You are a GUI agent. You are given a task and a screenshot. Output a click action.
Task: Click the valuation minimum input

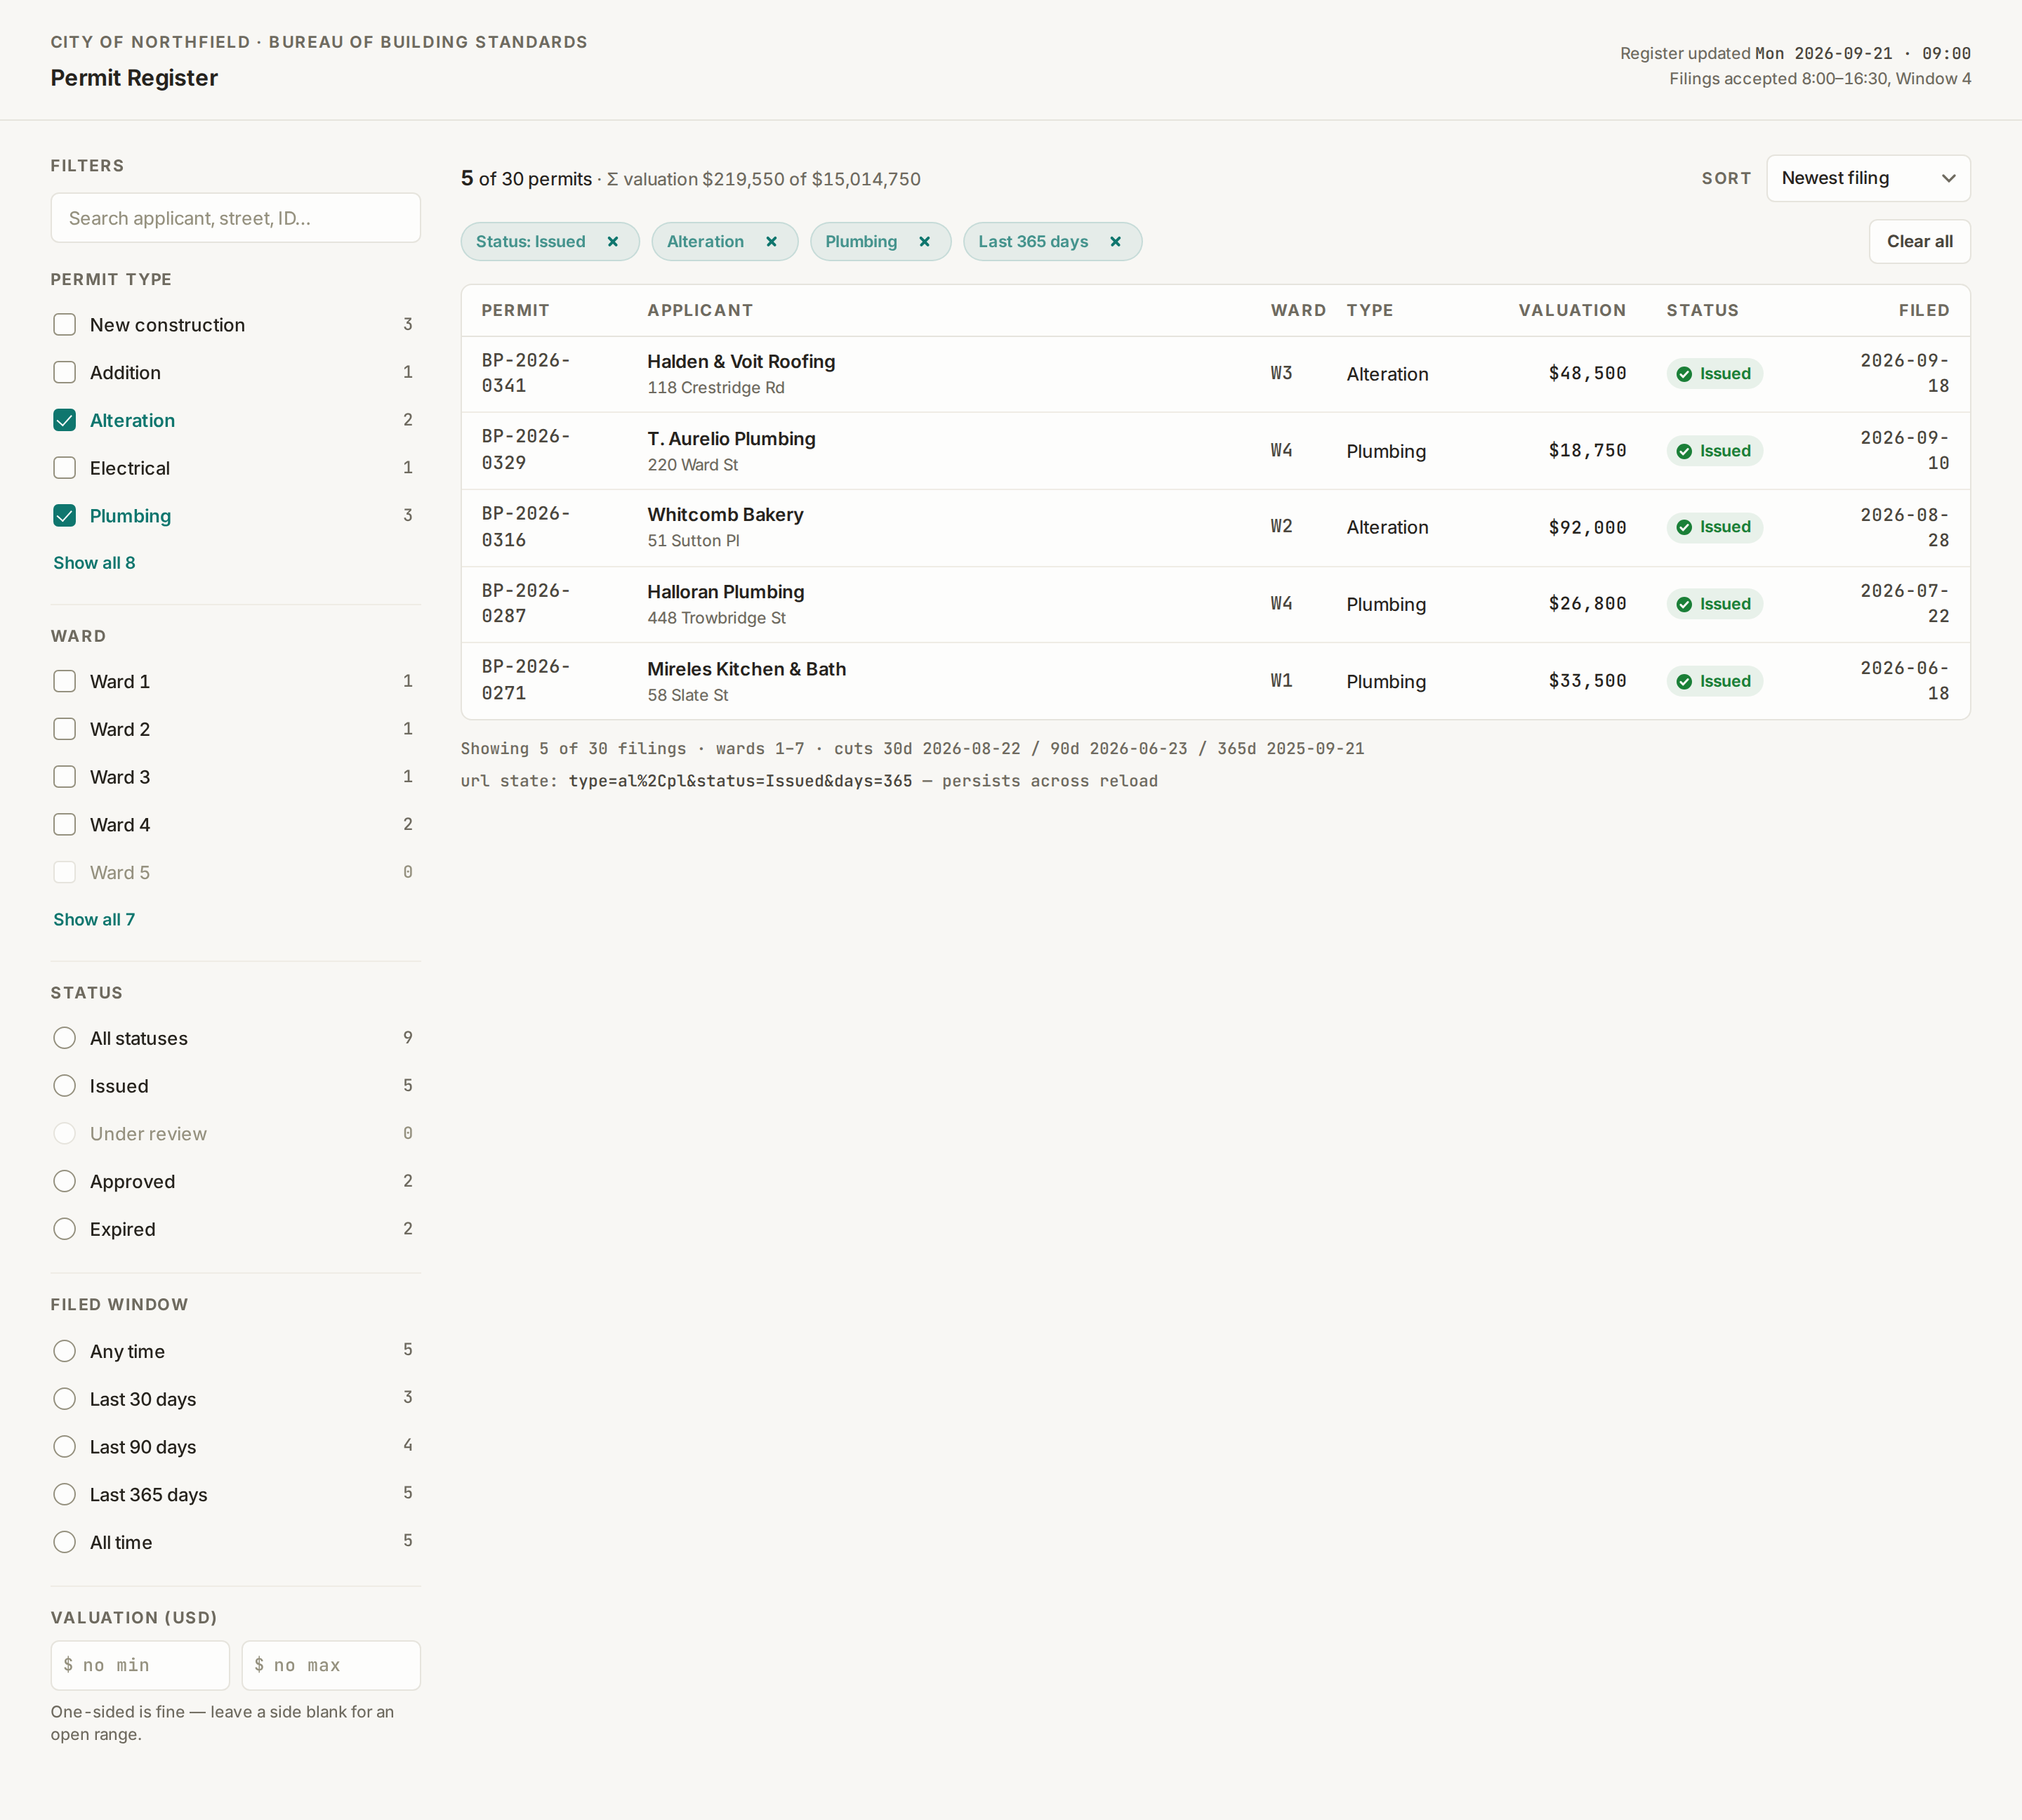[x=140, y=1665]
